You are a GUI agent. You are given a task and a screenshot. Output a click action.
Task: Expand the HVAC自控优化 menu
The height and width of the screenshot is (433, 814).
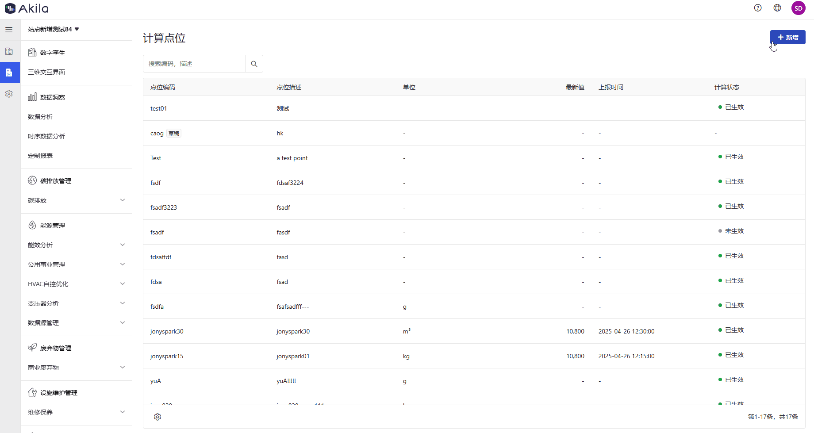tap(76, 284)
